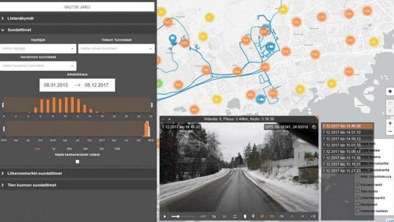
Task: Enable the Tien kunto layer checkbox
Action: click(x=357, y=191)
